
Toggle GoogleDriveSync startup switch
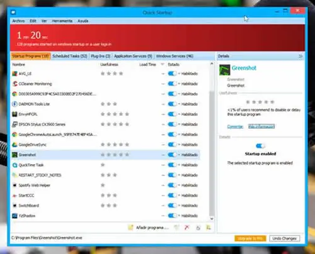(x=172, y=145)
